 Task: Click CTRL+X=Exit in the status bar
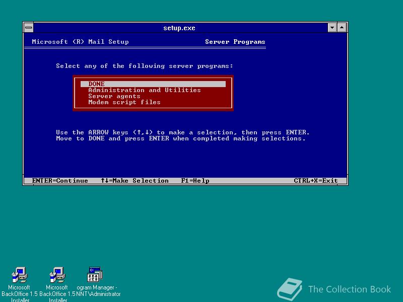[x=316, y=181]
